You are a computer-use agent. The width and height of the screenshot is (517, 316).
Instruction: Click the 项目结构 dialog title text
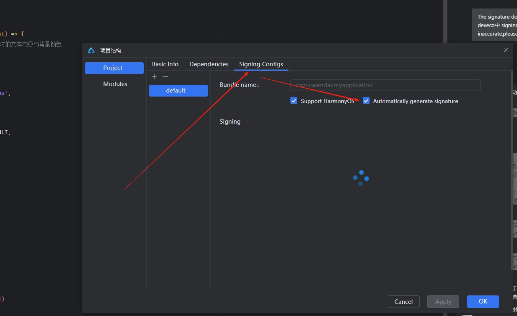point(111,51)
